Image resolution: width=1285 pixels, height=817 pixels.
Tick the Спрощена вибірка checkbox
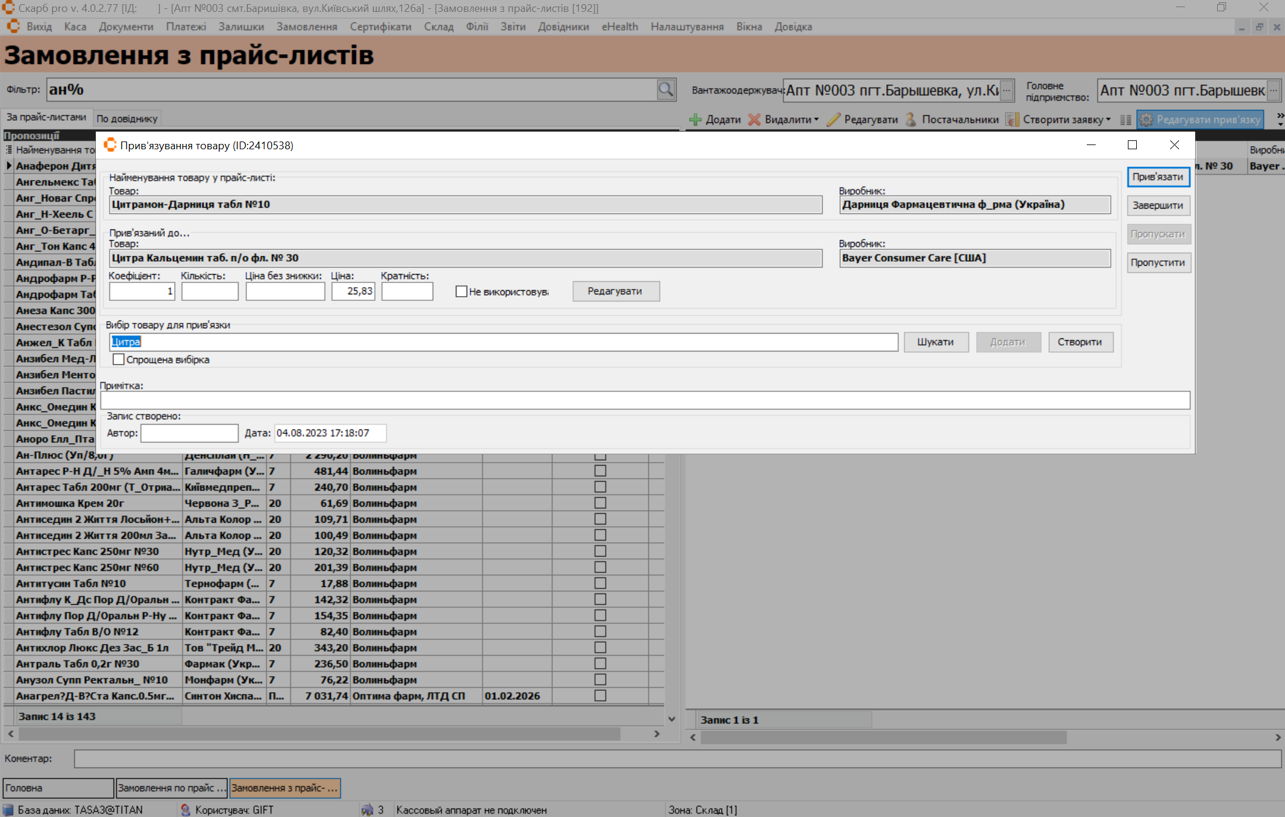118,360
